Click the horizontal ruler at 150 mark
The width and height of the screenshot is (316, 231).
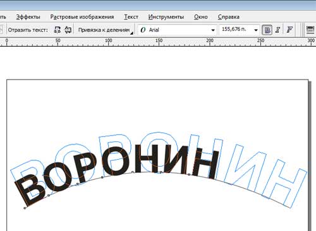pos(159,42)
